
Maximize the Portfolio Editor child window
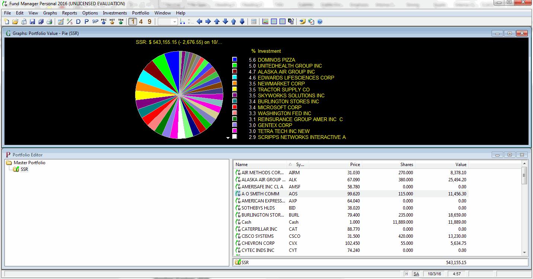click(x=510, y=155)
